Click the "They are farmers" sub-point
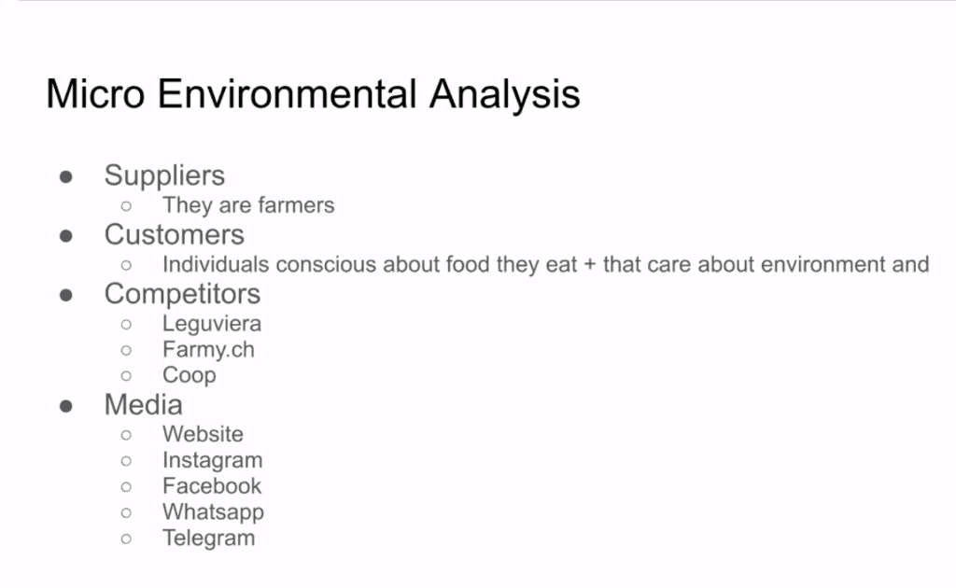956x588 pixels. point(247,205)
